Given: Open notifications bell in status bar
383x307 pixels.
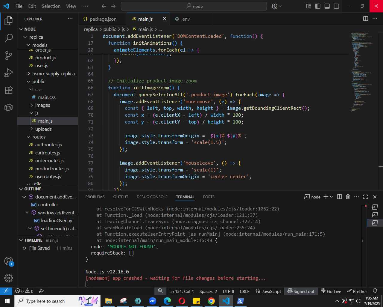Looking at the screenshot, I should [x=375, y=291].
